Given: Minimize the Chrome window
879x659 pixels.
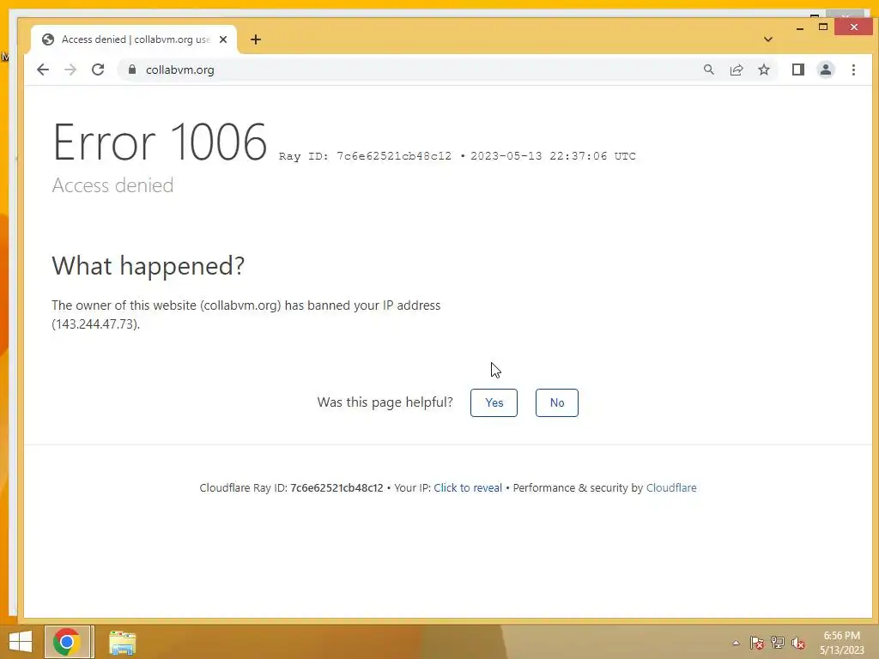Looking at the screenshot, I should coord(799,27).
